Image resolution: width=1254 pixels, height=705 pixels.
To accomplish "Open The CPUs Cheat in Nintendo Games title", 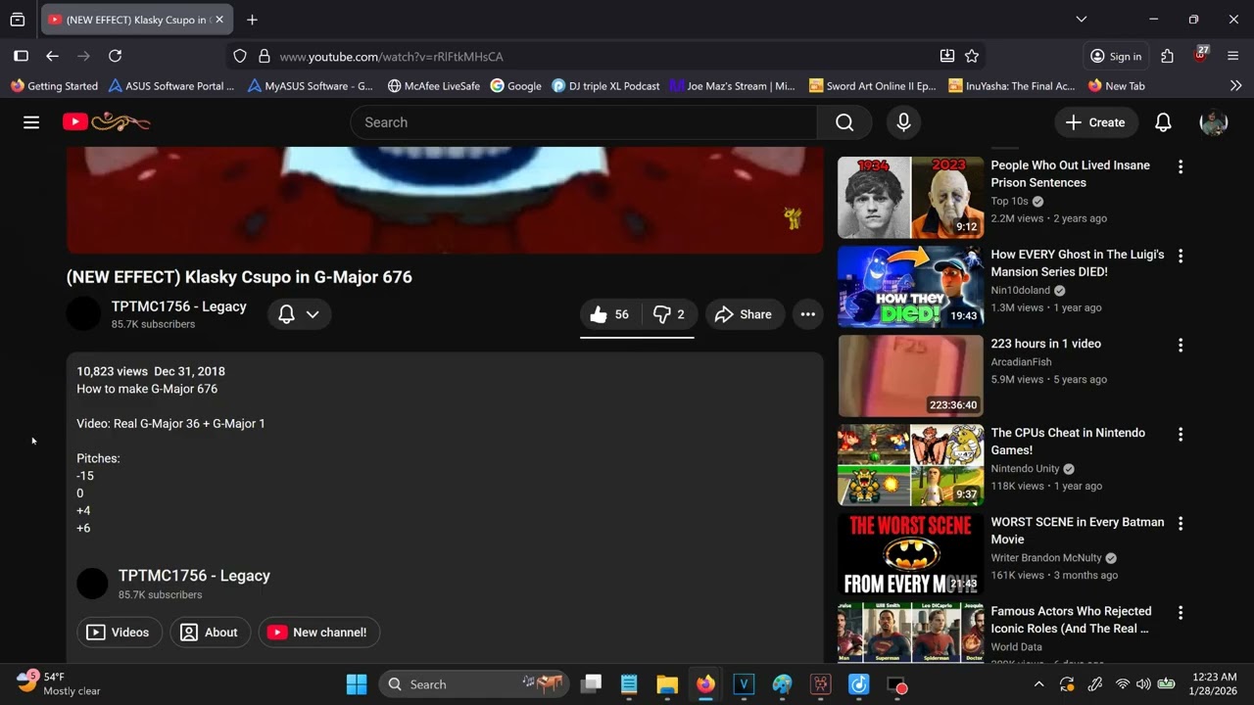I will click(1068, 442).
